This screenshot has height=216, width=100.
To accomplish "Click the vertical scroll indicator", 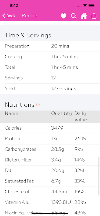I will coord(99,176).
